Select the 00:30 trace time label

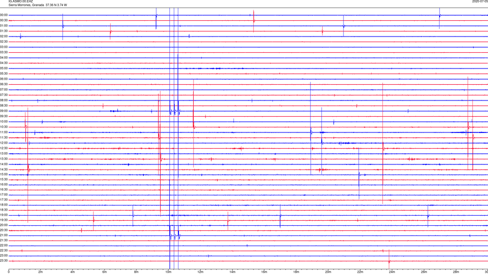4,20
